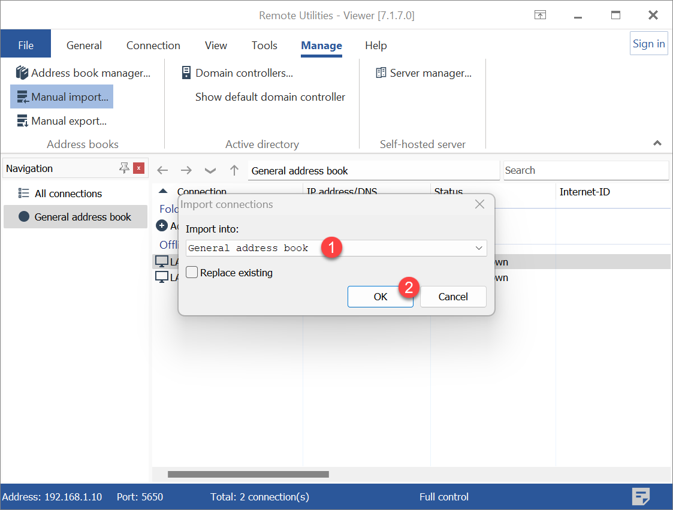Open the navigation history dropdown arrow

[210, 171]
